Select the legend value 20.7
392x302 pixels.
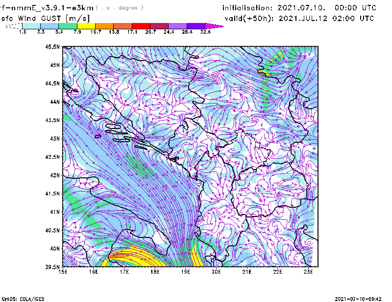coord(150,32)
